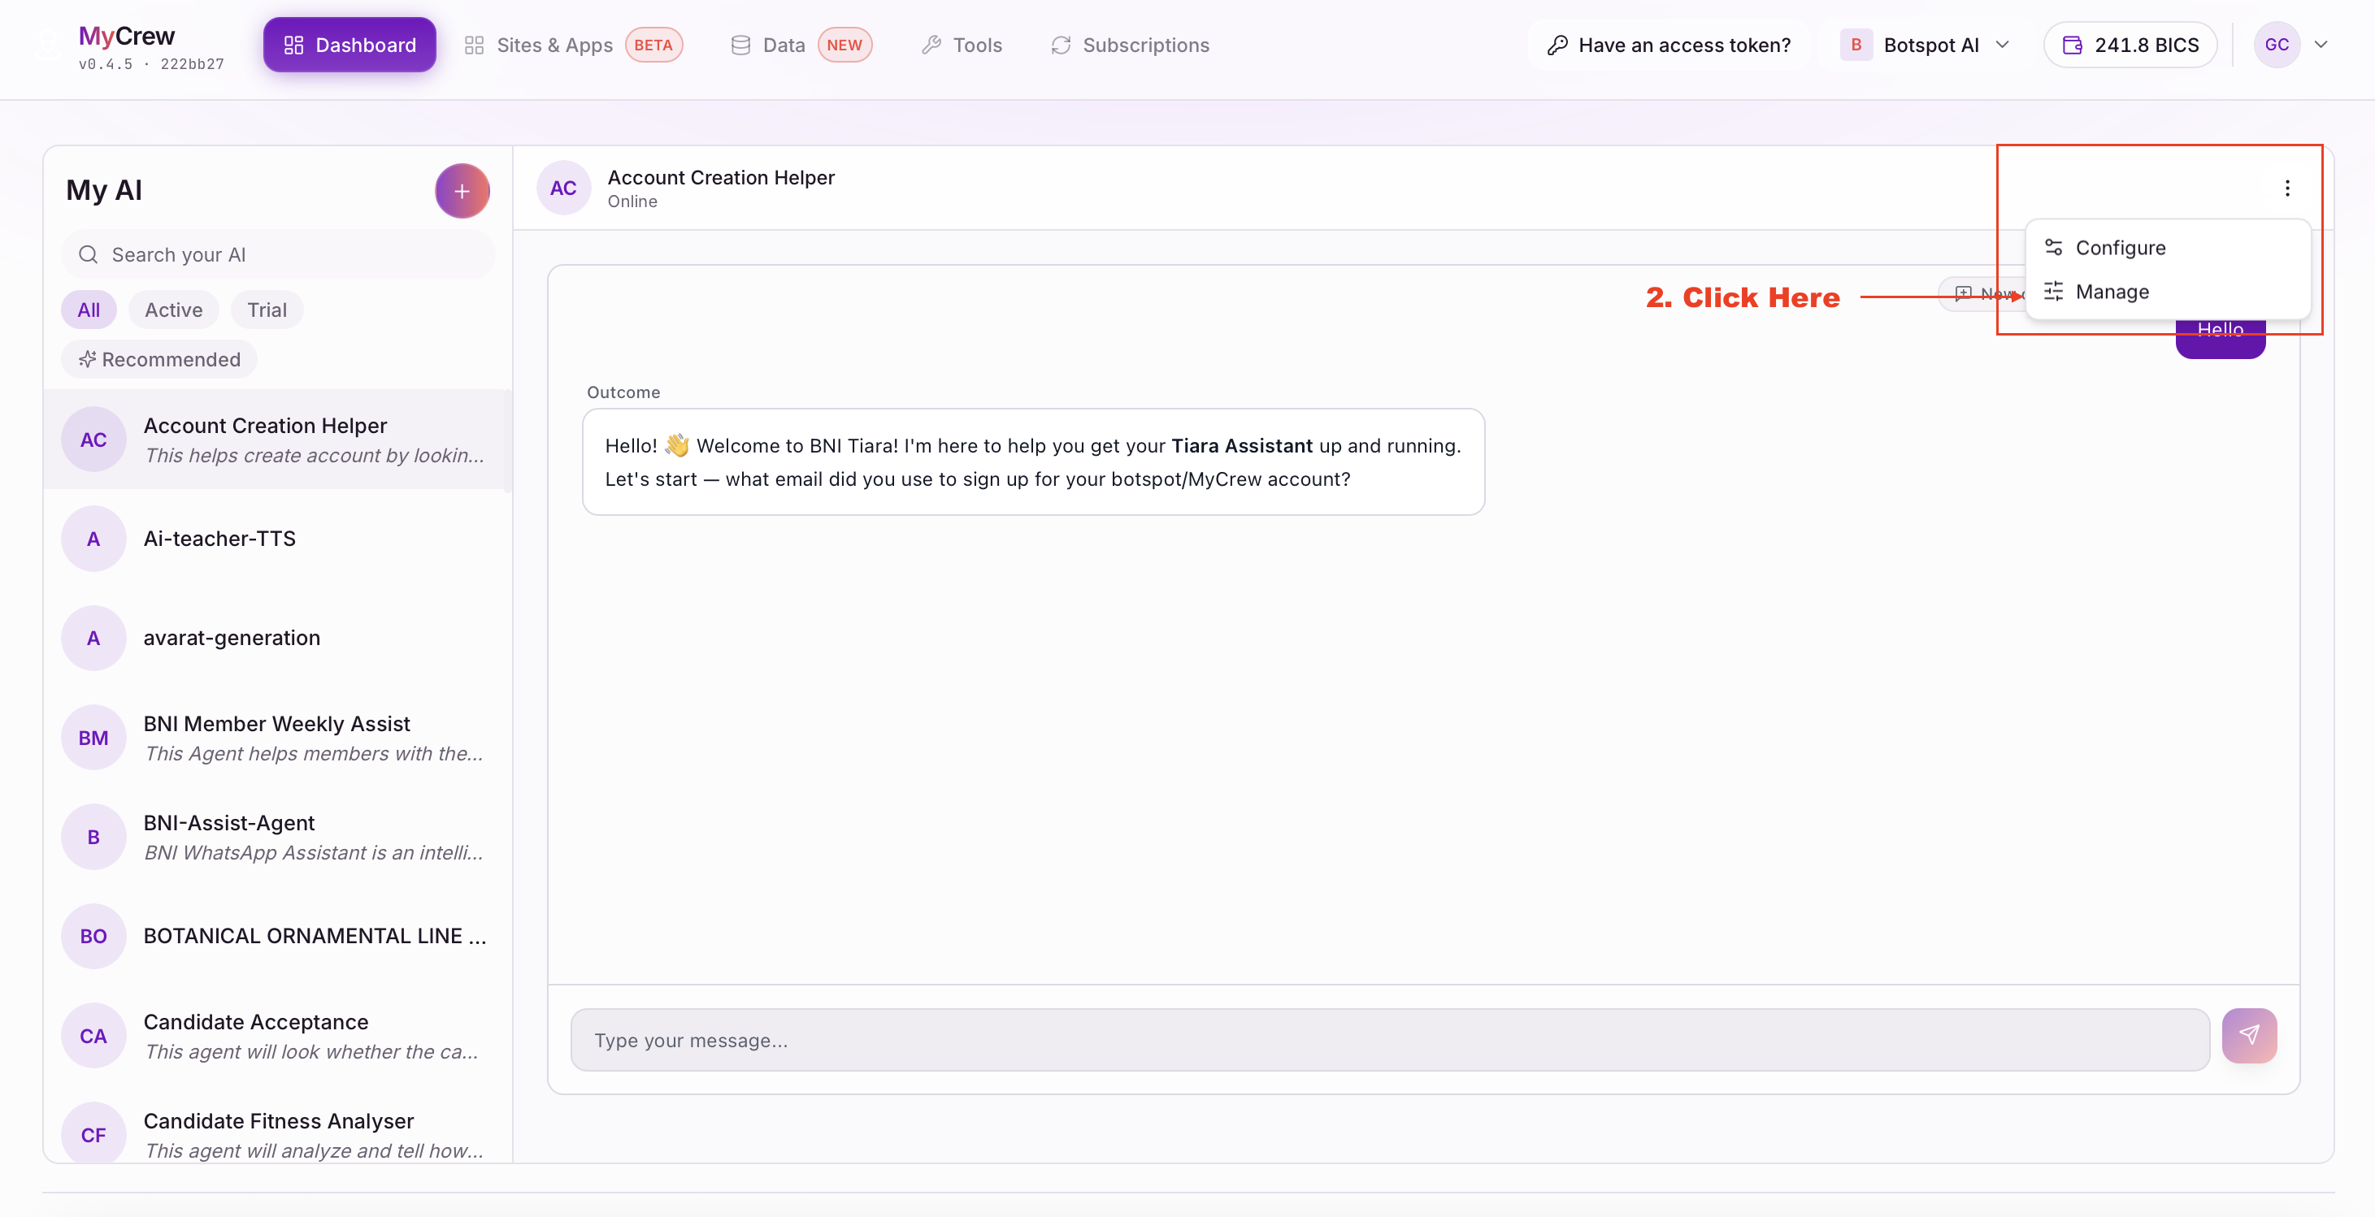2375x1217 pixels.
Task: Select Account Creation Helper in list
Action: [279, 440]
